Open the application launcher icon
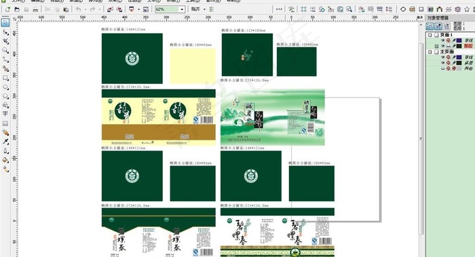 (132, 9)
